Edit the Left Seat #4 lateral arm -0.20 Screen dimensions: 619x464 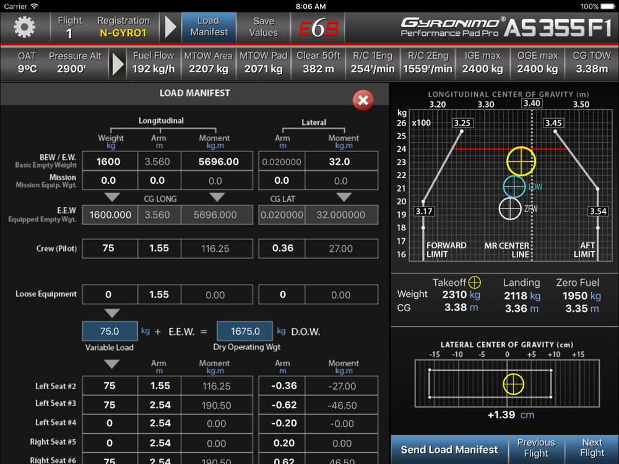(282, 423)
